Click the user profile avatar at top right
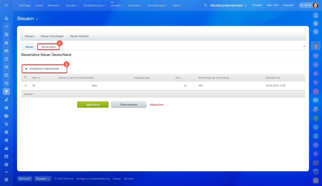The width and height of the screenshot is (322, 186). [x=315, y=5]
